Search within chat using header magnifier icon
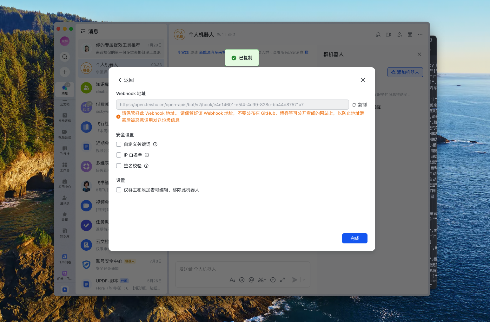Image resolution: width=490 pixels, height=322 pixels. point(378,35)
